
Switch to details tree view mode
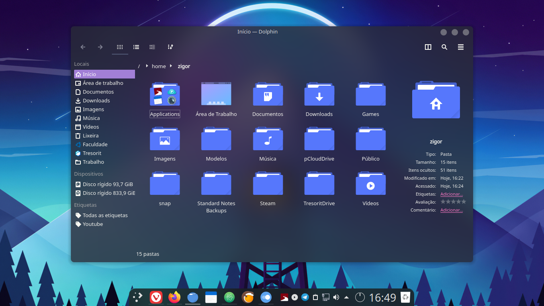[152, 47]
